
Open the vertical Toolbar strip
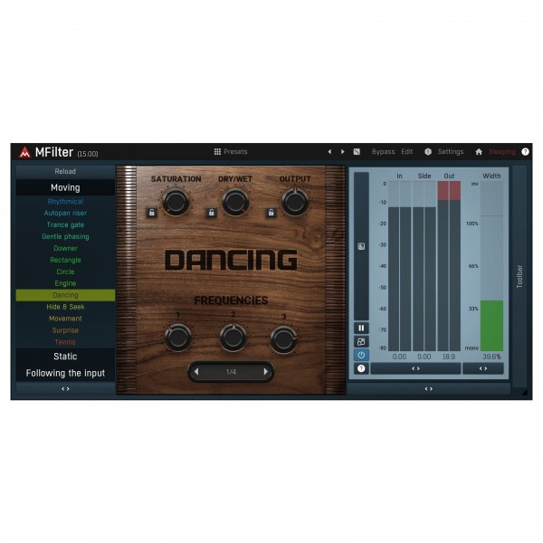click(519, 276)
